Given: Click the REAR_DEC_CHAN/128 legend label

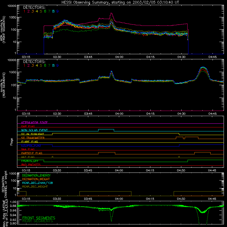Looking at the screenshot, I should point(37,183).
